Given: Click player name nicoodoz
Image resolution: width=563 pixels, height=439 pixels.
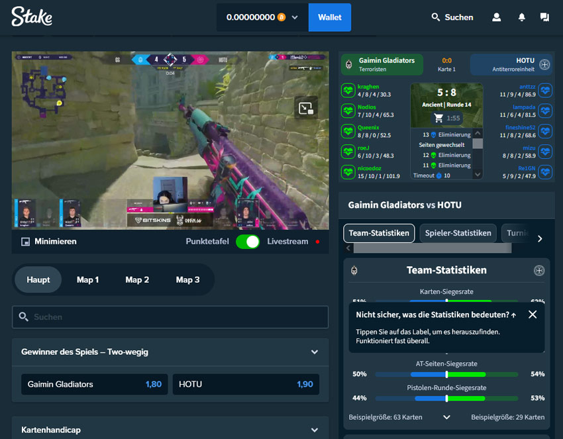Looking at the screenshot, I should coord(369,168).
